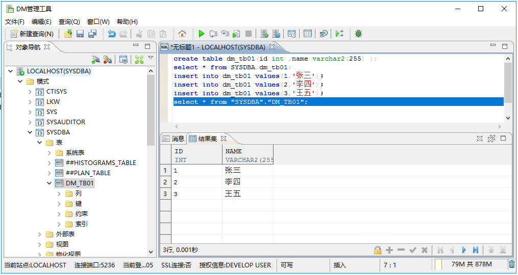Run the SQL with the green execute arrow
The height and width of the screenshot is (275, 518).
tap(202, 34)
